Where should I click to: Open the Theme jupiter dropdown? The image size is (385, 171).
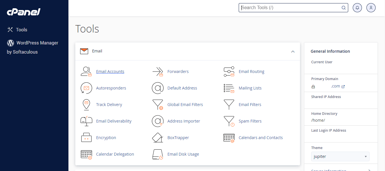340,156
